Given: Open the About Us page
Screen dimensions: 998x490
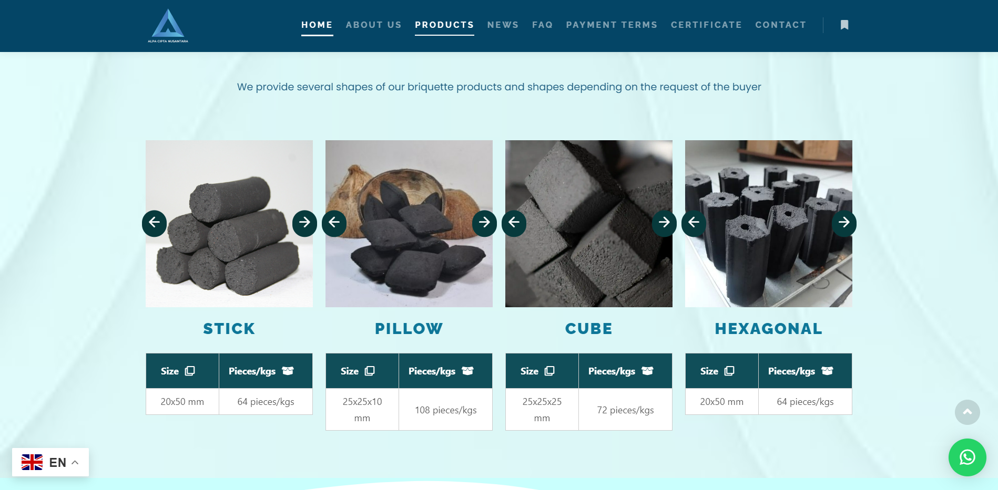Looking at the screenshot, I should coord(373,25).
